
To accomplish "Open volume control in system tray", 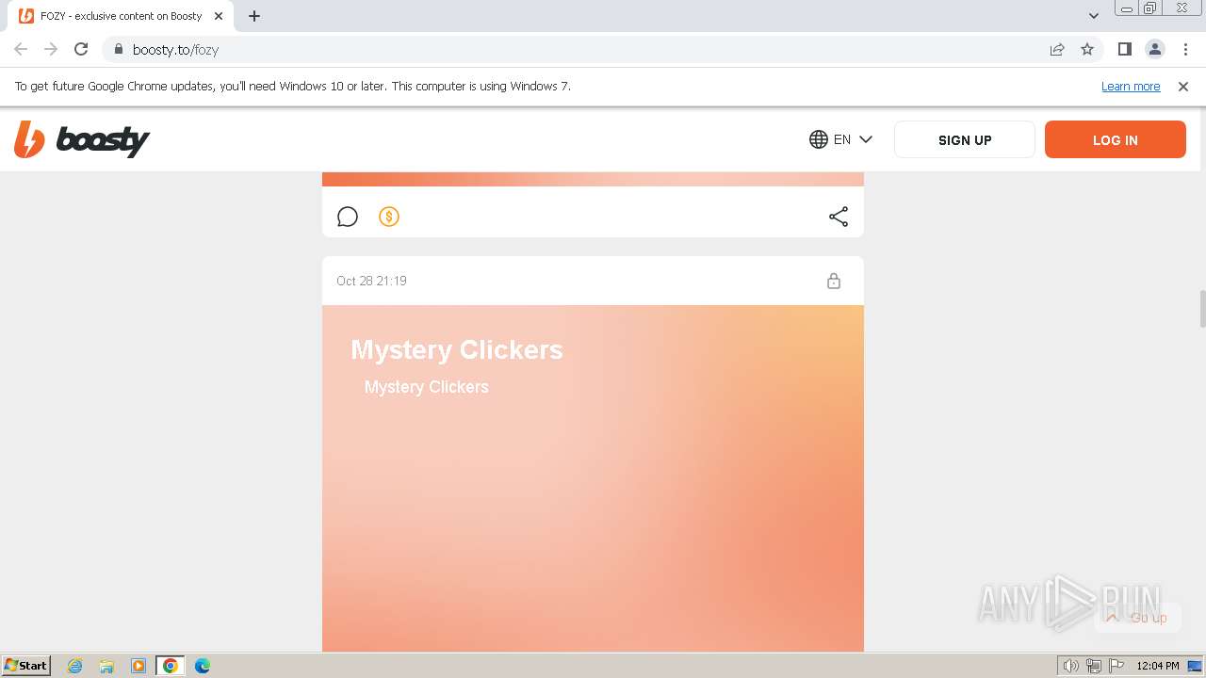I will pos(1070,666).
